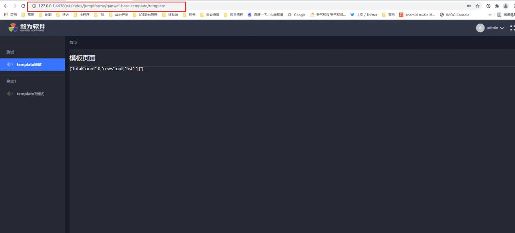
Task: Open the Chrome profile avatar
Action: 506,6
